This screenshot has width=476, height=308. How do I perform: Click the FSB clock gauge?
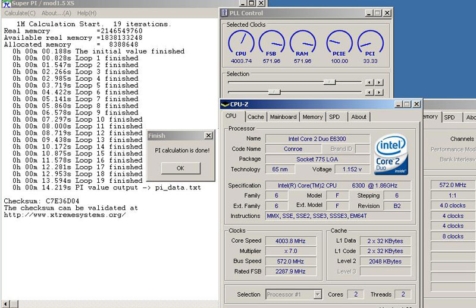272,43
